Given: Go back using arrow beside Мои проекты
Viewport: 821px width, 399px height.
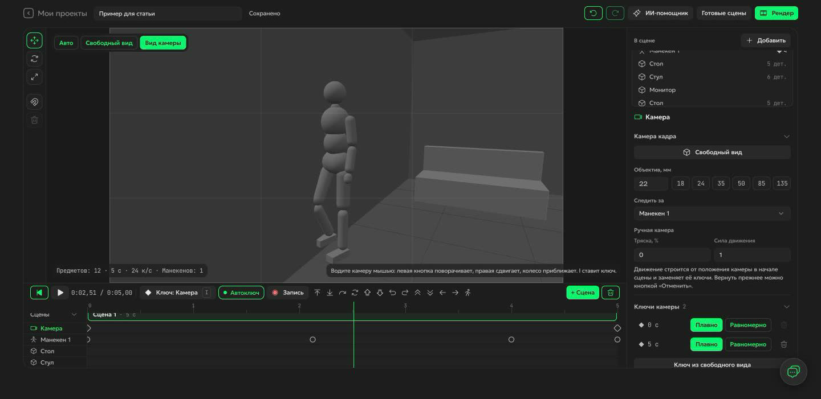Looking at the screenshot, I should 29,13.
